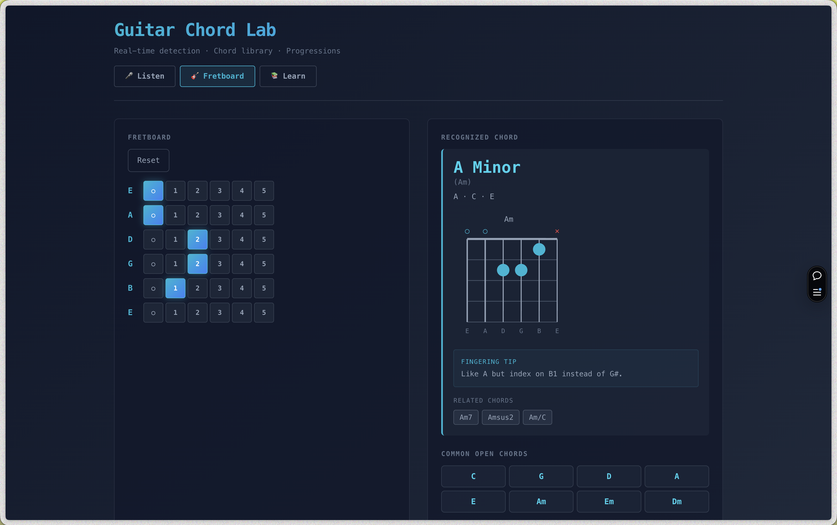
Task: Click the Reset fretboard button
Action: [149, 160]
